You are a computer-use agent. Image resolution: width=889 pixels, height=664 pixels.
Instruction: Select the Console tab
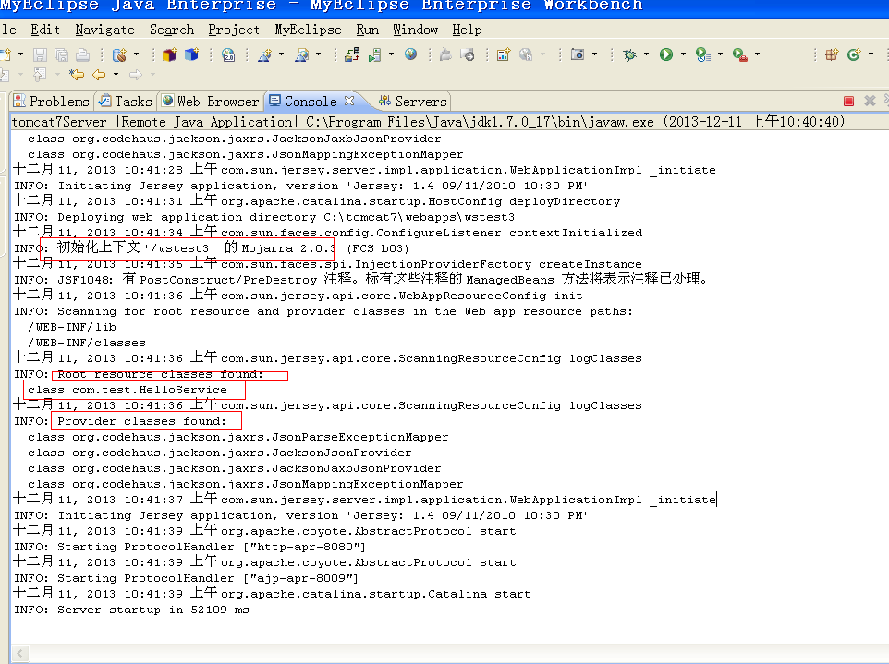311,101
